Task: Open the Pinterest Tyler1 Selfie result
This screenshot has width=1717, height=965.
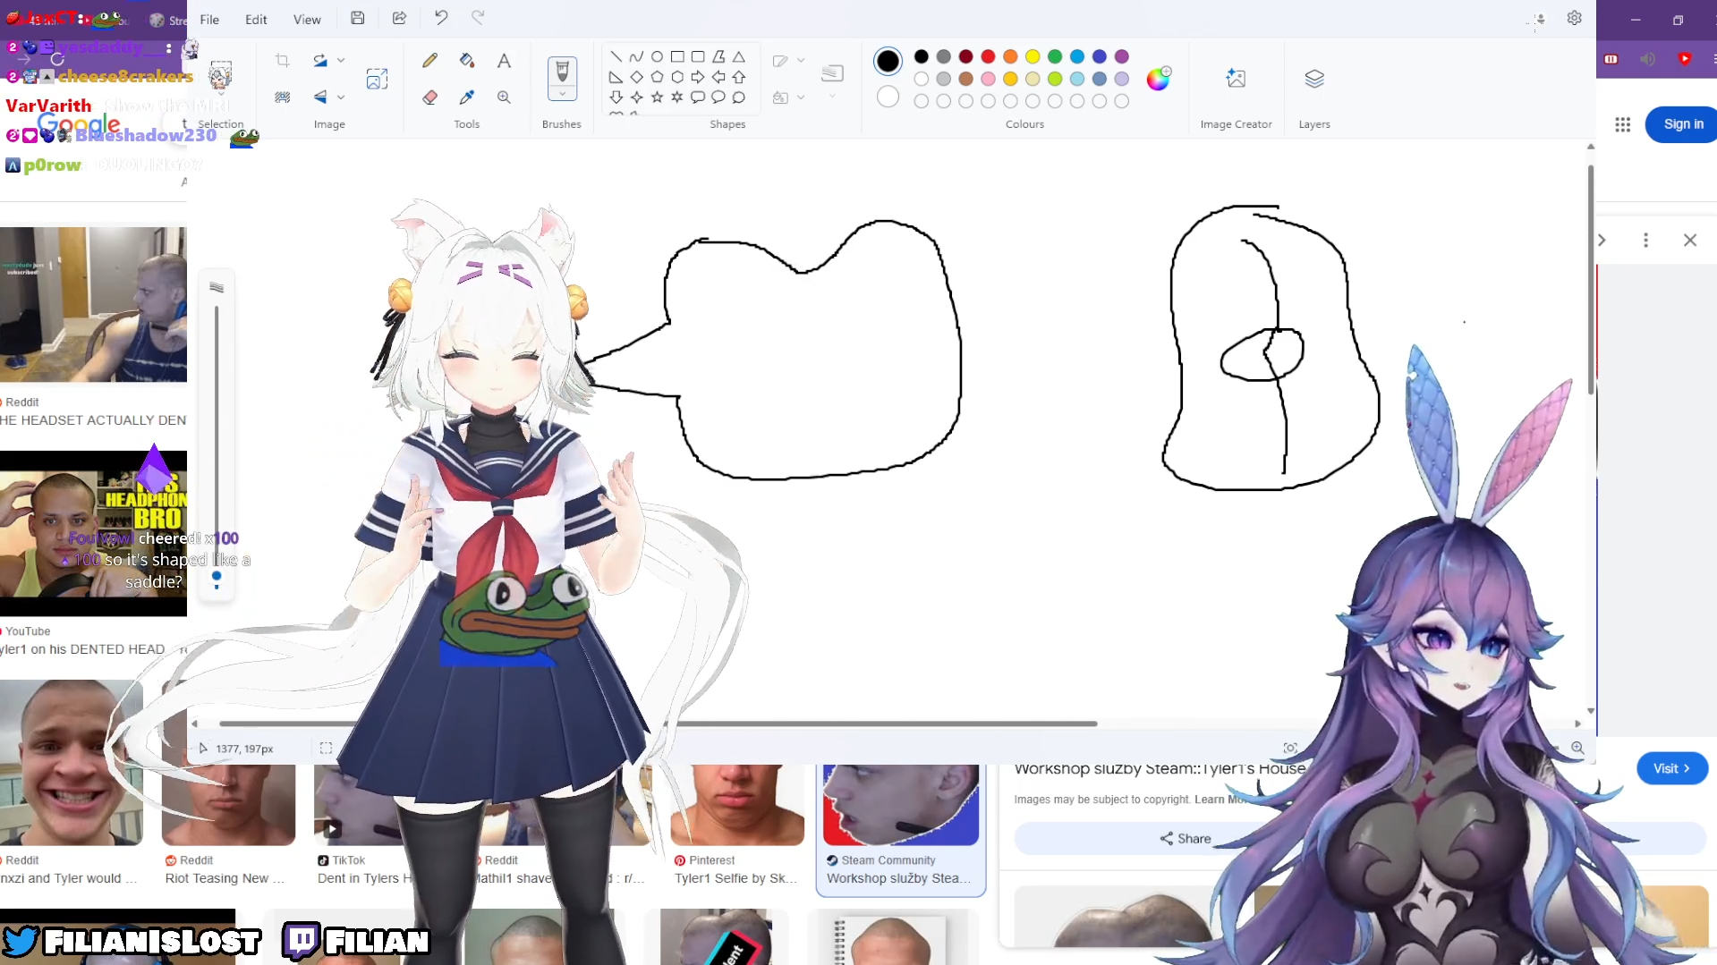Action: click(x=737, y=825)
